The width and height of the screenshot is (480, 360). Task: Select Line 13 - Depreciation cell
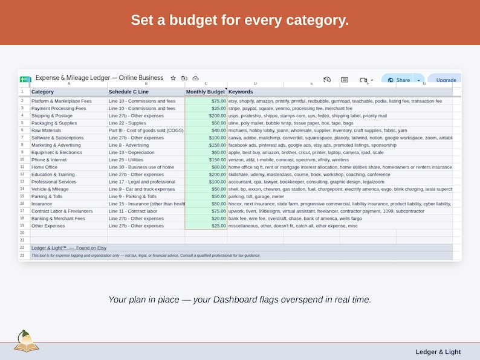[146, 152]
